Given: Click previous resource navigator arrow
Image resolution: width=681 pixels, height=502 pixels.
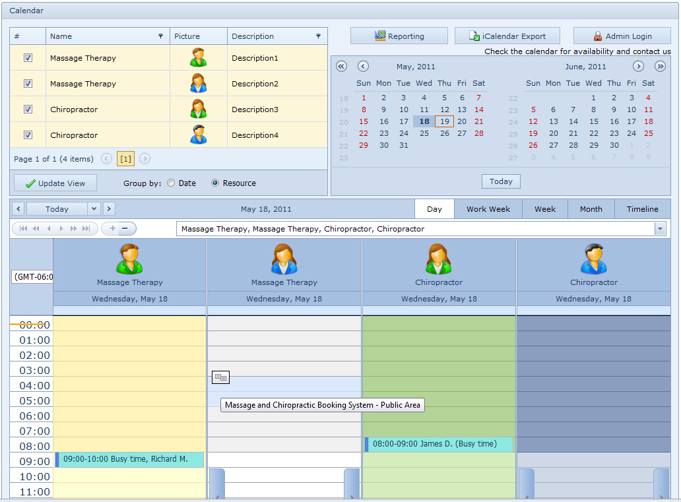Looking at the screenshot, I should click(x=49, y=228).
